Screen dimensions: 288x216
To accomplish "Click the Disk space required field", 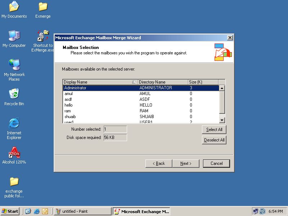I will [x=115, y=138].
